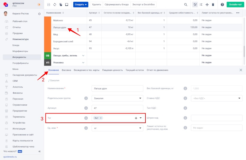Click the tools wrench-hammer icon
Viewport: 246px width, 160px height.
pos(195,5)
